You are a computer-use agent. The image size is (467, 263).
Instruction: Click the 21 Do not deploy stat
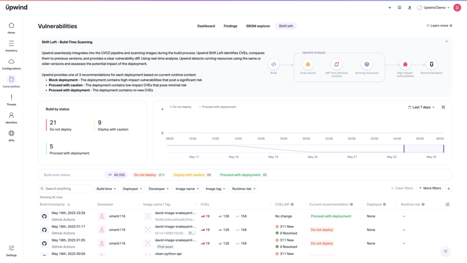pyautogui.click(x=59, y=125)
